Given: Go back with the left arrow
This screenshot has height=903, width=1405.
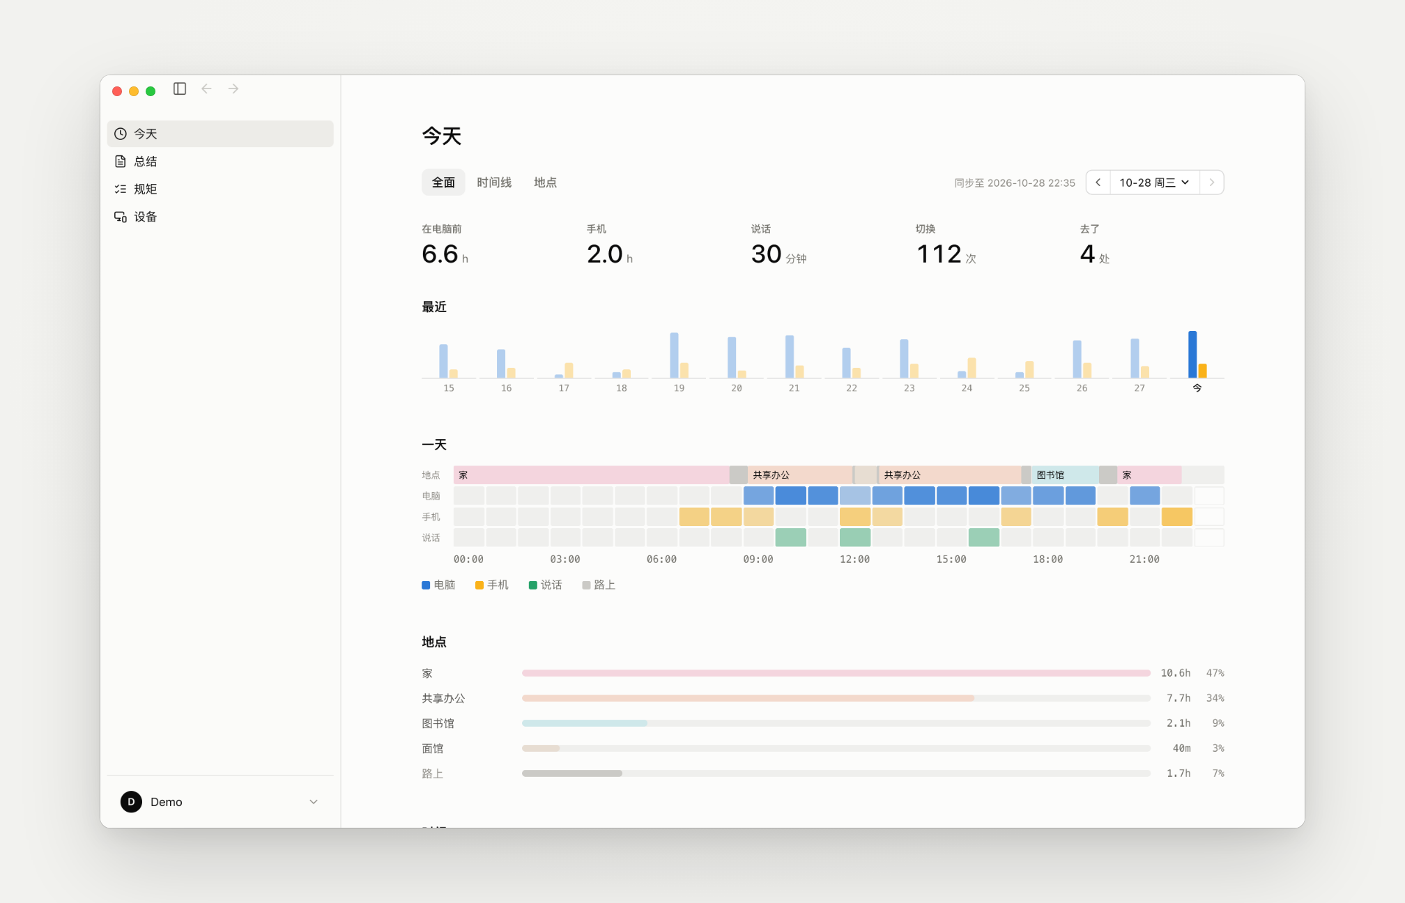Looking at the screenshot, I should point(206,88).
